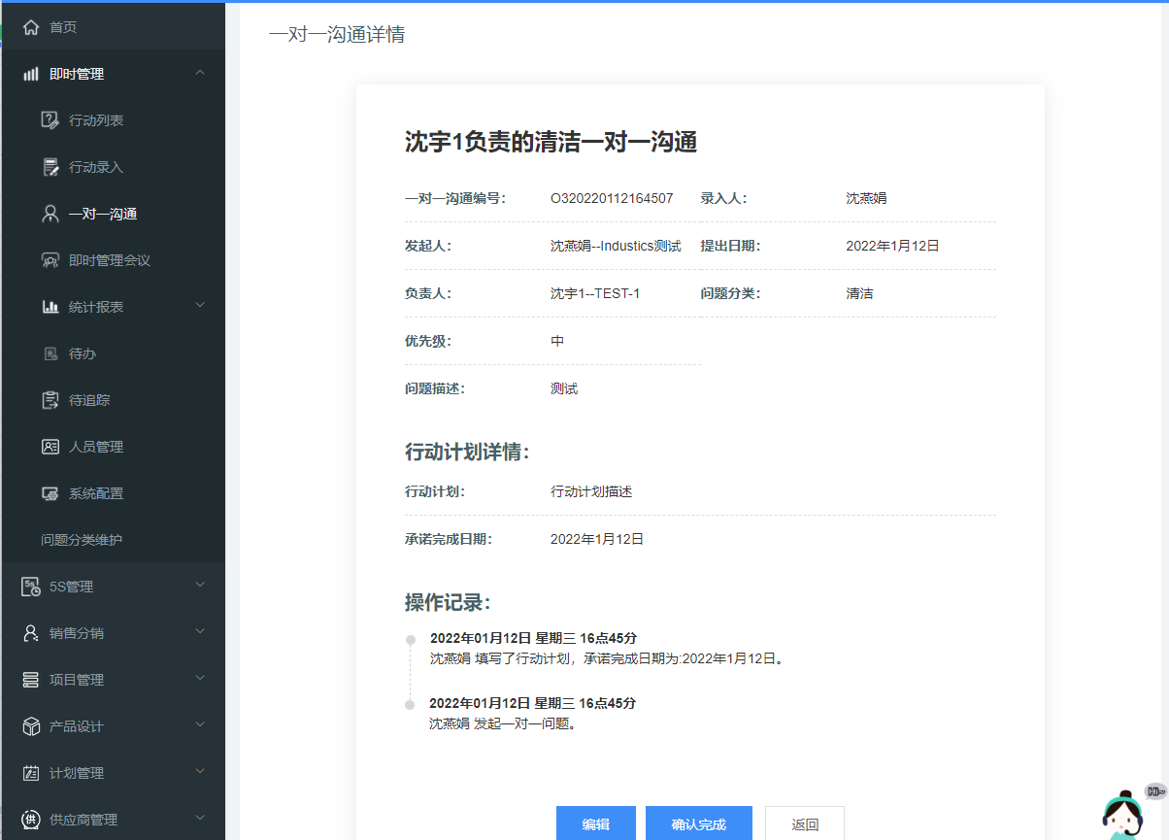Click the 返回 button

[x=804, y=823]
